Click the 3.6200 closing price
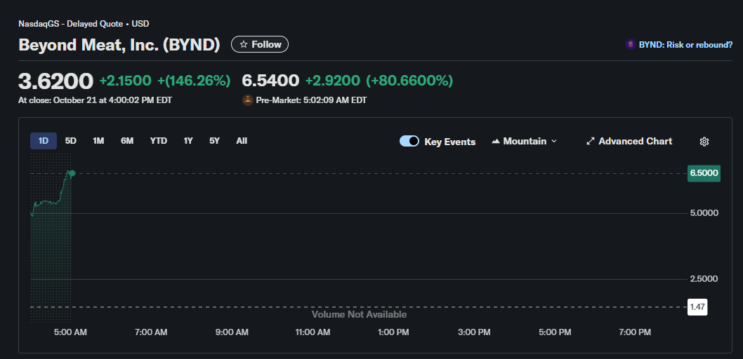The image size is (743, 359). point(56,81)
